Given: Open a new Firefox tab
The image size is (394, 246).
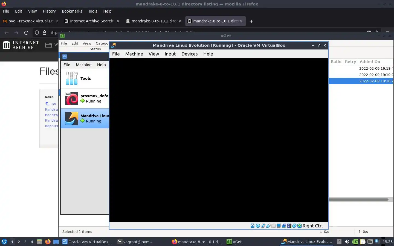Looking at the screenshot, I should click(x=251, y=21).
